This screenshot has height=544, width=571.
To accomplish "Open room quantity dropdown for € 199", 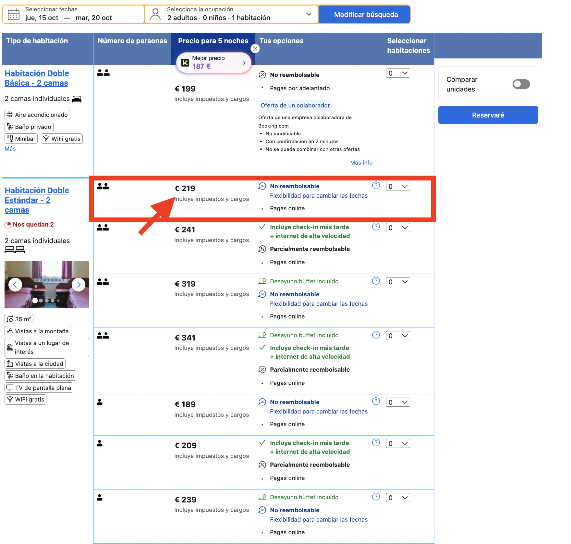I will point(398,73).
